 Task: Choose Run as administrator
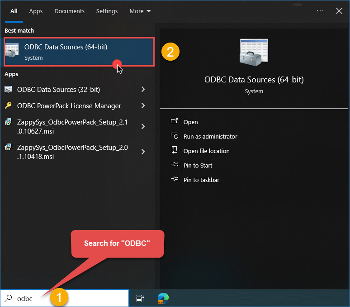click(x=210, y=136)
